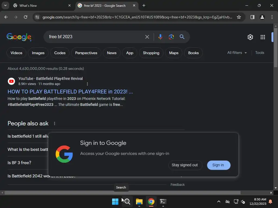Open Chrome three-dot menu
Screen dimensions: 278x208
tap(272, 17)
